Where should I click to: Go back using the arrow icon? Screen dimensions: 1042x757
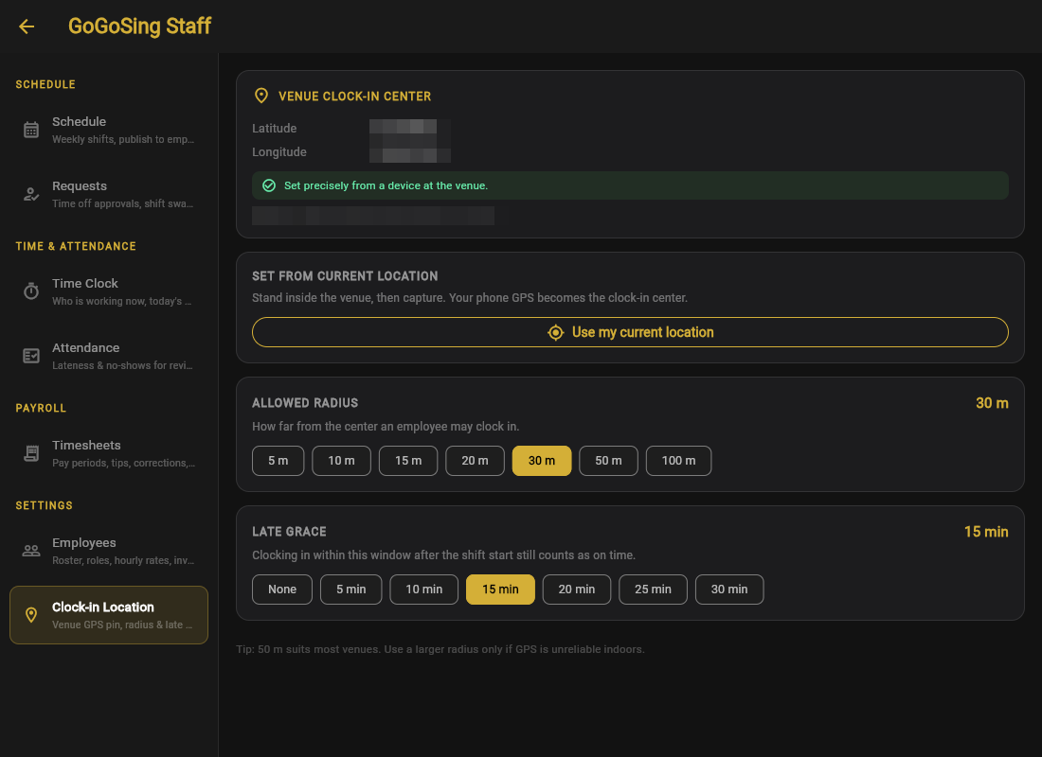point(27,26)
